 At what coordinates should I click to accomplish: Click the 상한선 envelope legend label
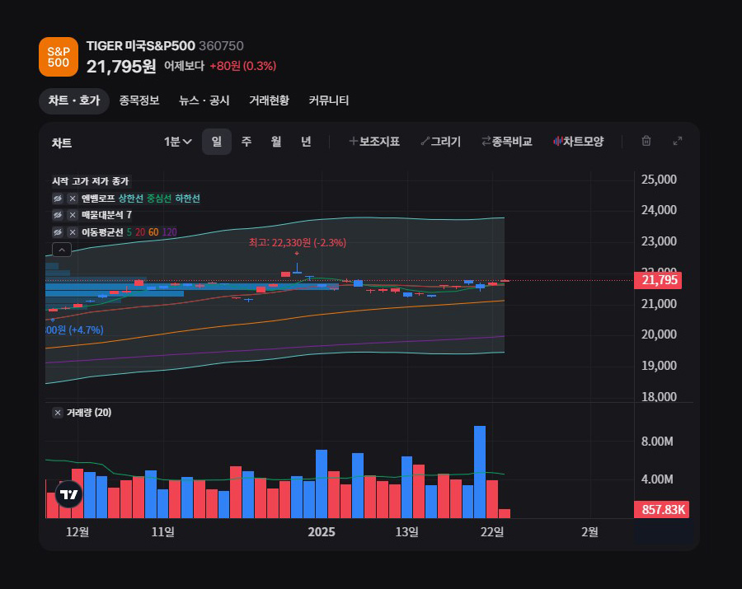[130, 199]
